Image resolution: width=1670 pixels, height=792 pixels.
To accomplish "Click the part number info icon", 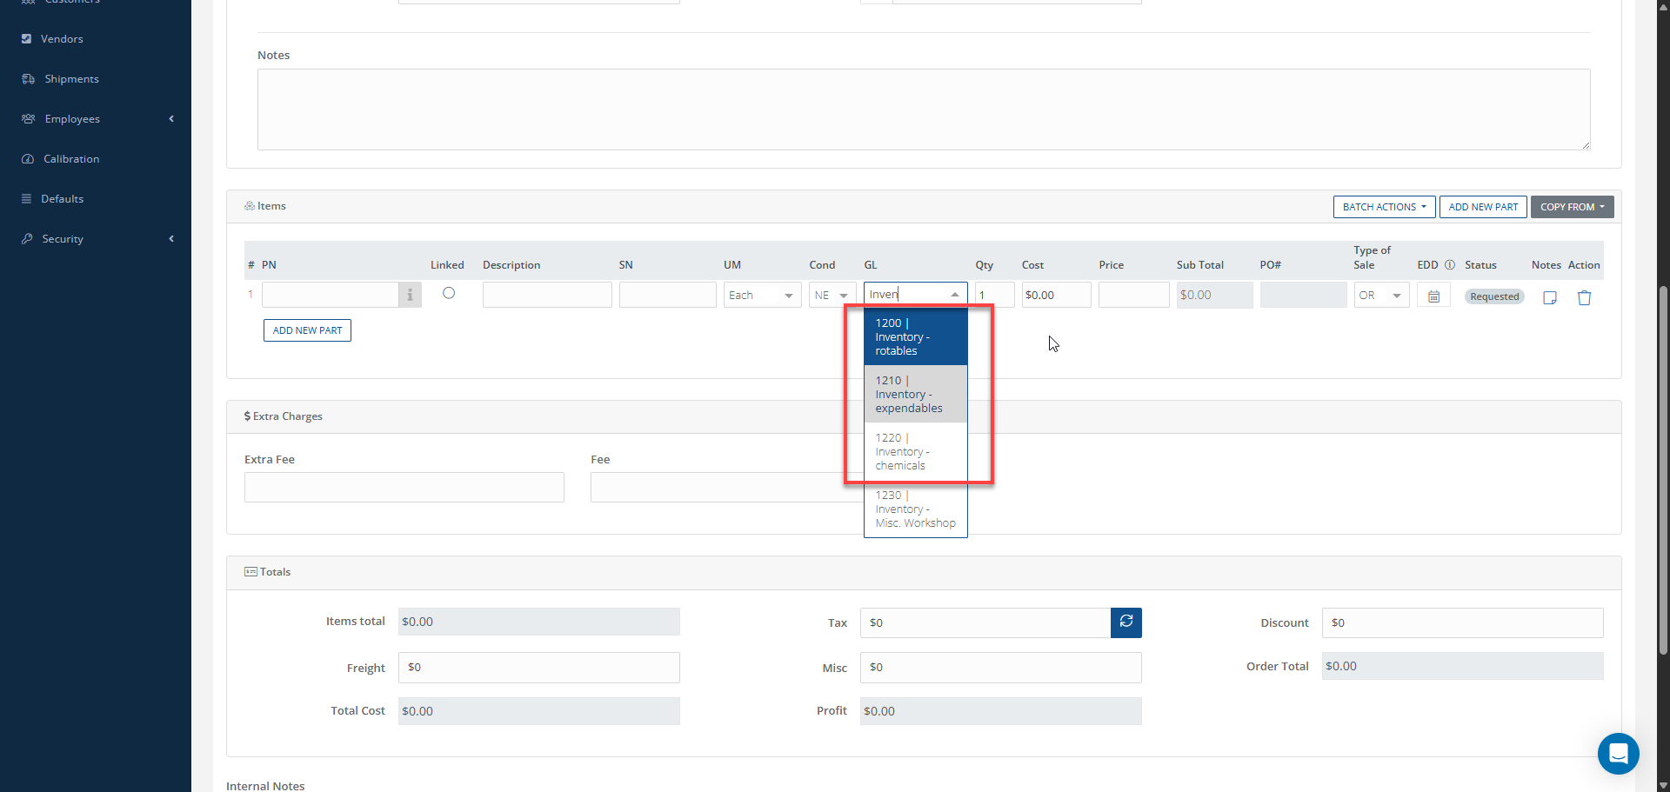I will 410,296.
